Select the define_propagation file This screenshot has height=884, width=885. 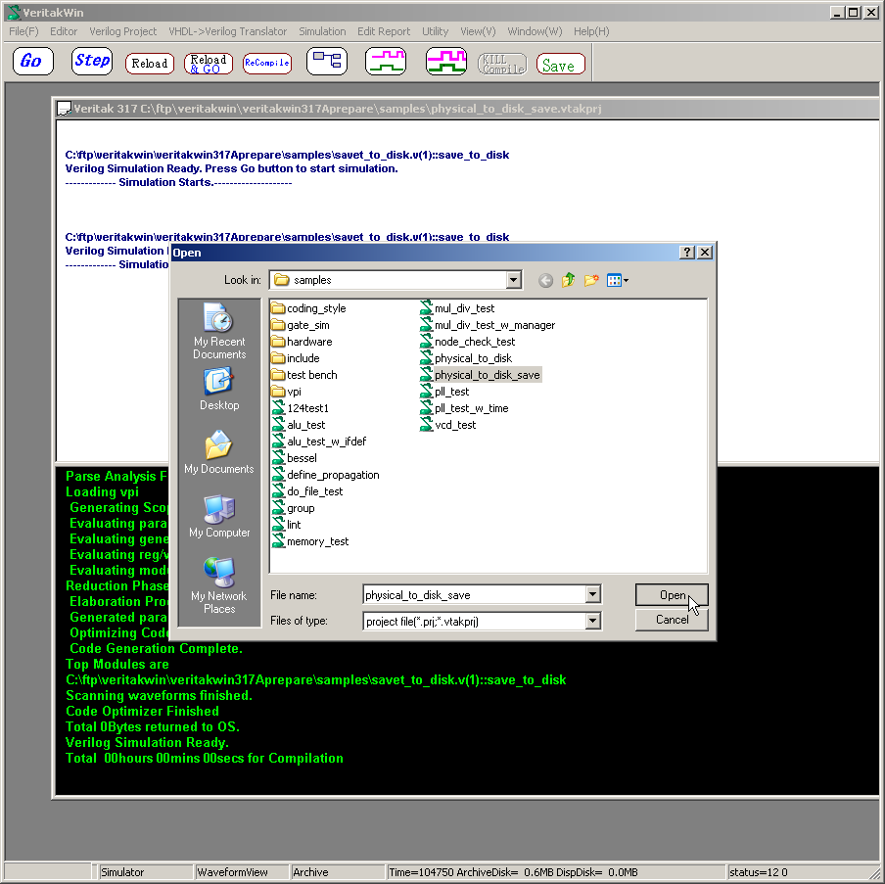tap(326, 475)
